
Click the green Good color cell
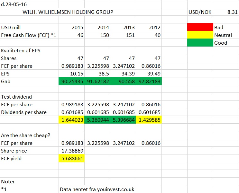coord(200,43)
